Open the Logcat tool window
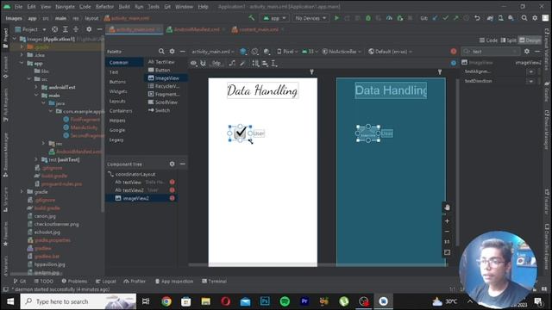The height and width of the screenshot is (310, 552). (x=105, y=282)
